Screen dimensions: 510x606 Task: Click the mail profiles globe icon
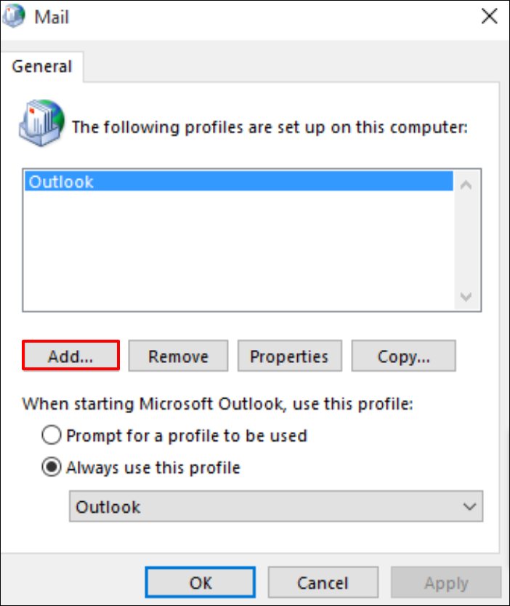click(x=42, y=121)
